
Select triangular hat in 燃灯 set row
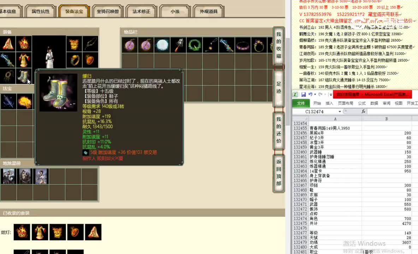point(93,232)
